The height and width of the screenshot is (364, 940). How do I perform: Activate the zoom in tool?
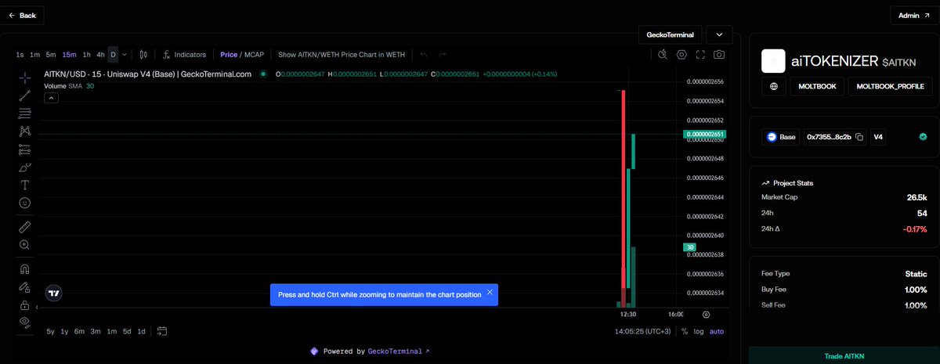pos(25,245)
